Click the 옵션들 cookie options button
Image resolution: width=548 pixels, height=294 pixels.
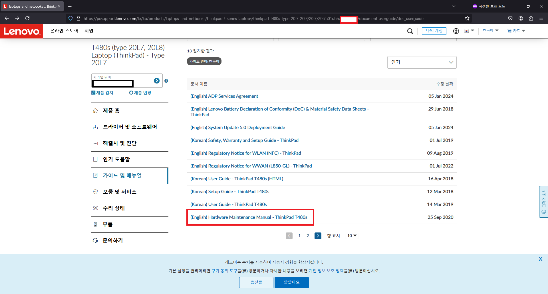point(256,283)
